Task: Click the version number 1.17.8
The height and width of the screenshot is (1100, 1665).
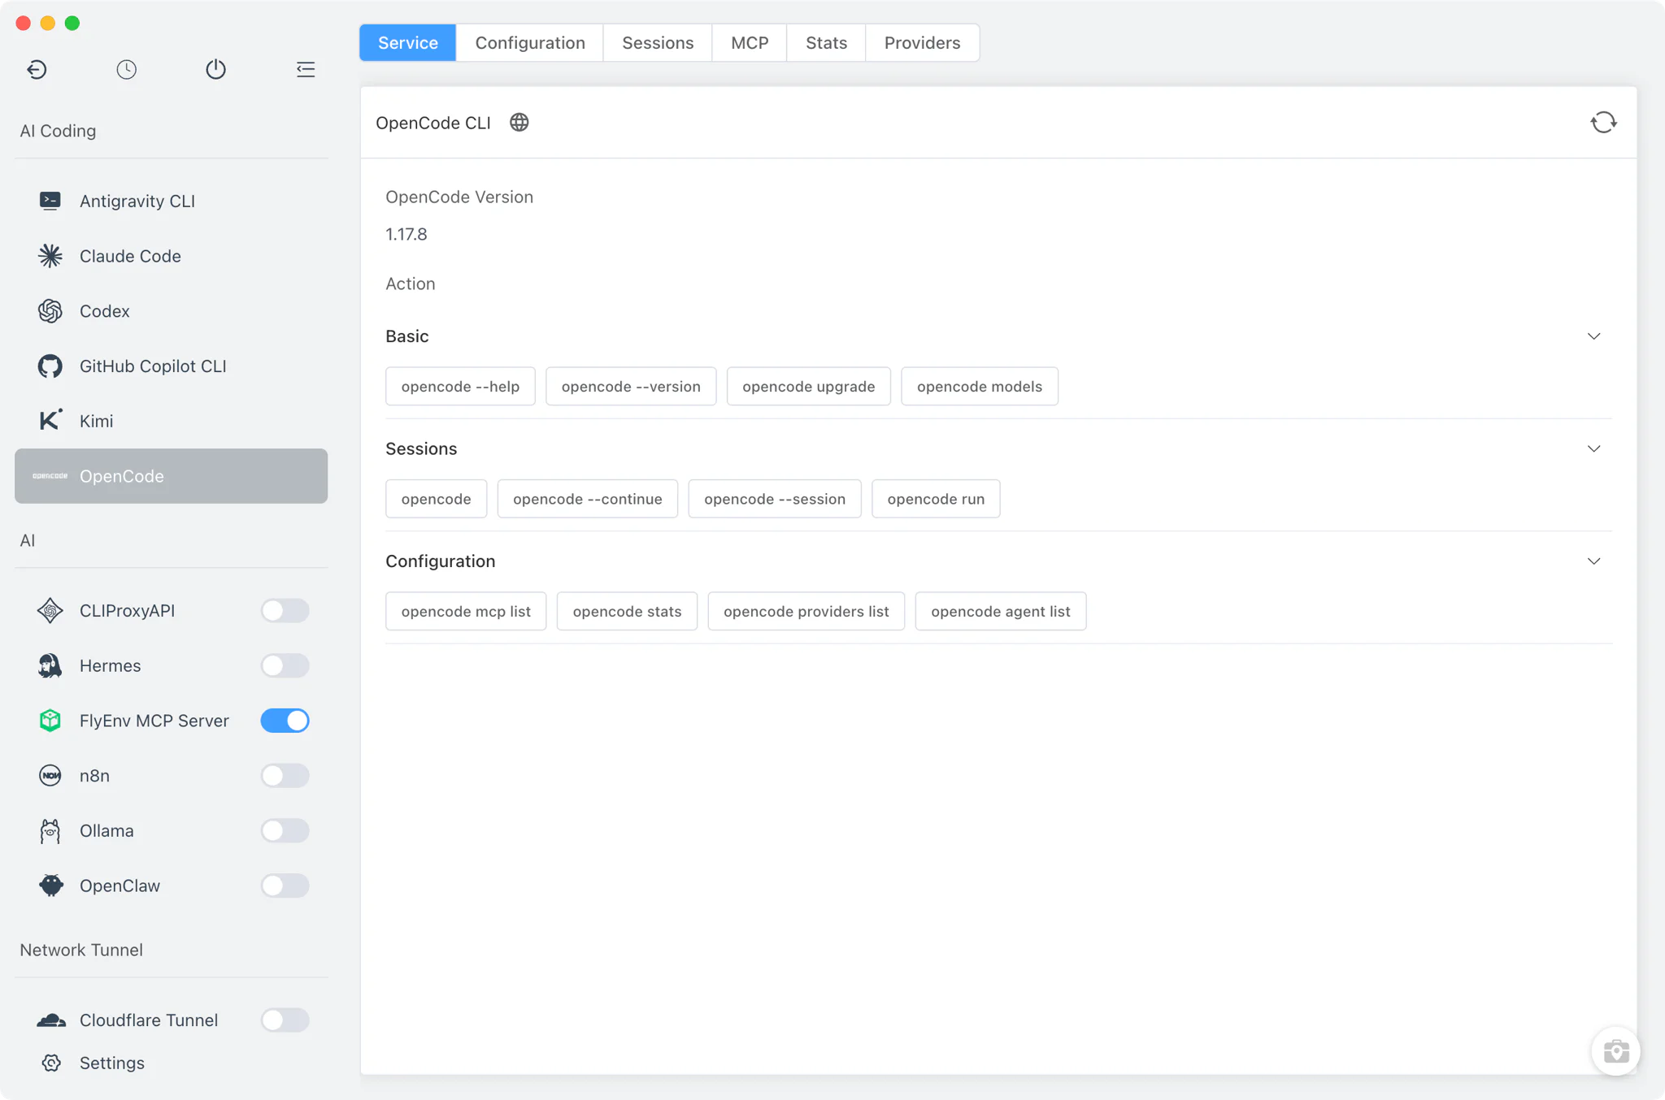Action: pyautogui.click(x=406, y=234)
